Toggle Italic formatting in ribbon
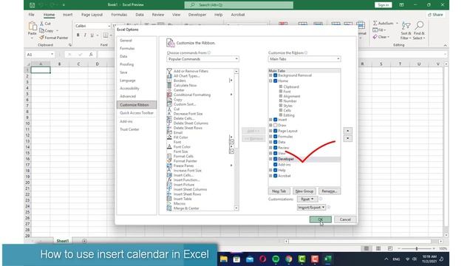Viewport: 473px width, 266px height. [85, 35]
